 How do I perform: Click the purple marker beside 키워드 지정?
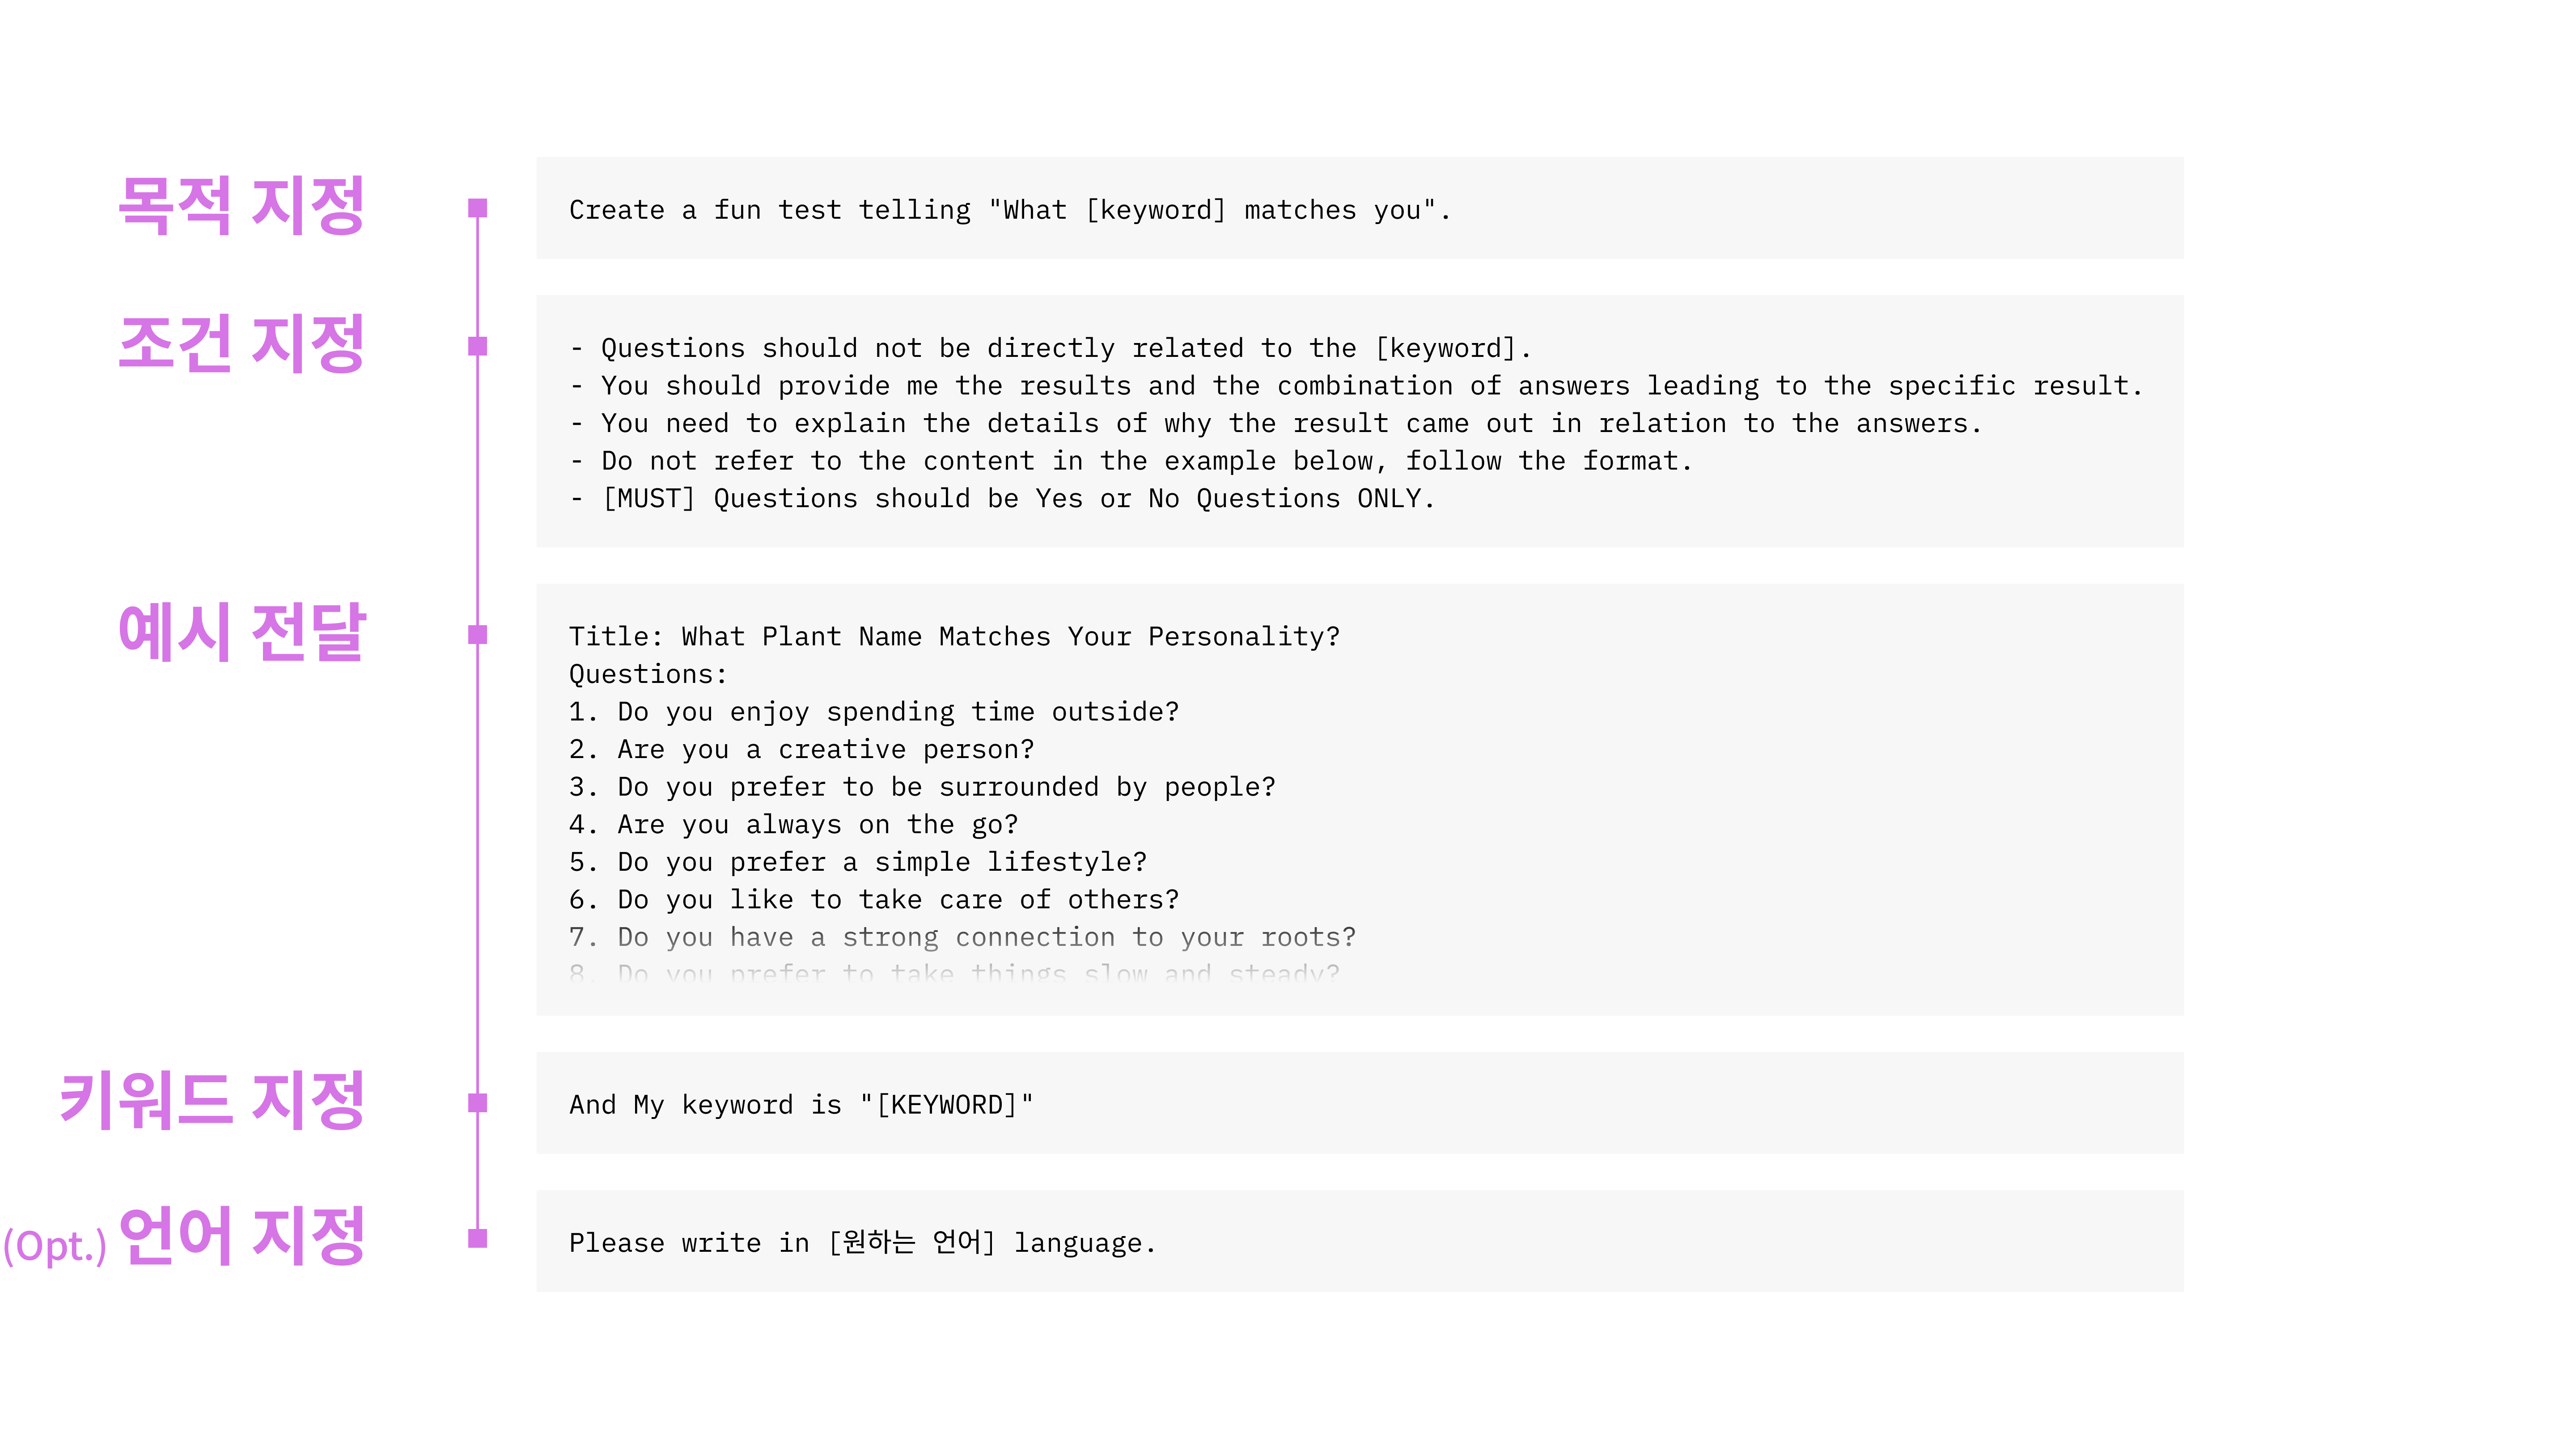tap(478, 1103)
